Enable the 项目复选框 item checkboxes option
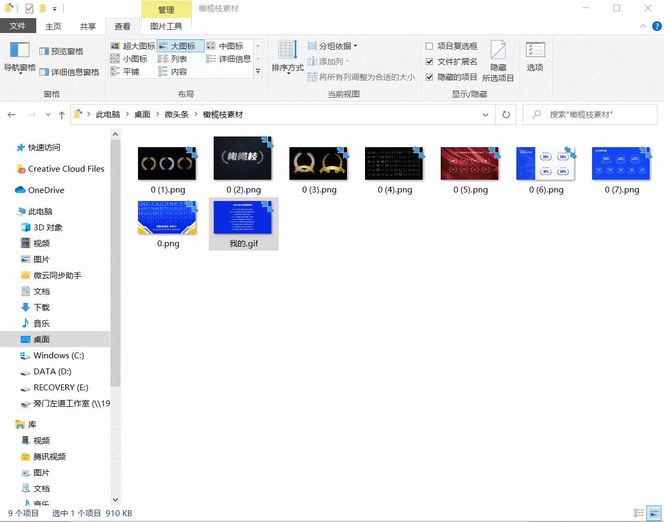The width and height of the screenshot is (664, 522). pyautogui.click(x=430, y=46)
